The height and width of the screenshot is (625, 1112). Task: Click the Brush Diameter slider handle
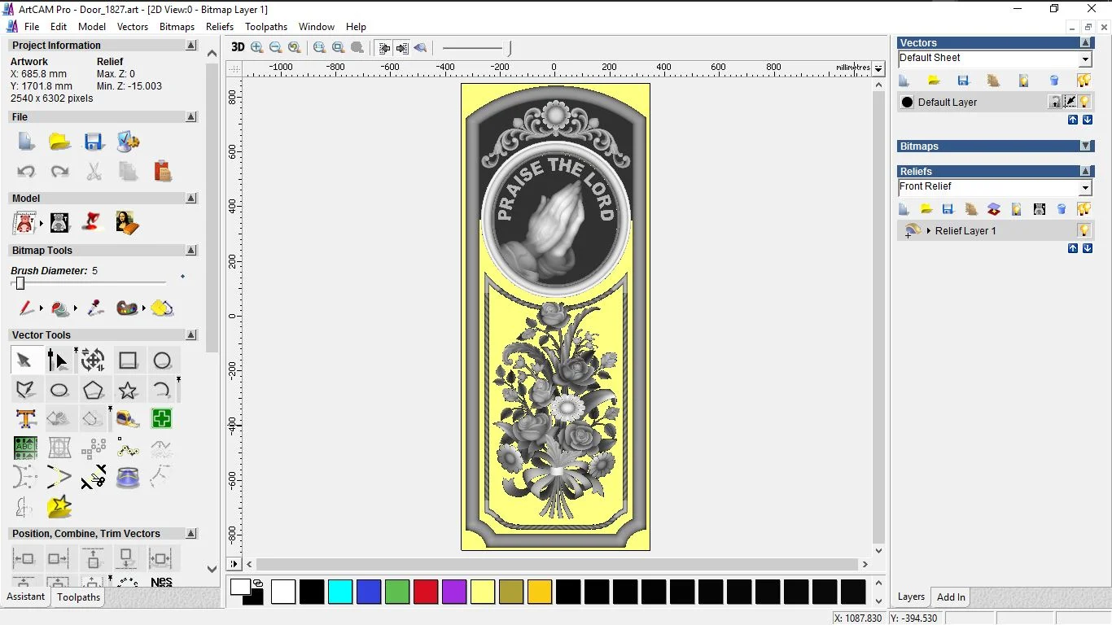(20, 283)
